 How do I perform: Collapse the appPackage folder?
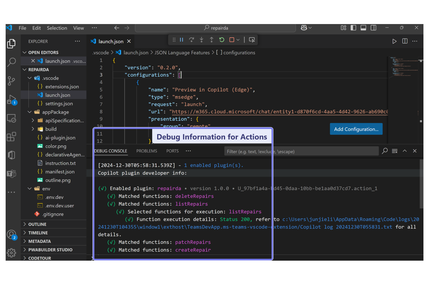pos(30,112)
